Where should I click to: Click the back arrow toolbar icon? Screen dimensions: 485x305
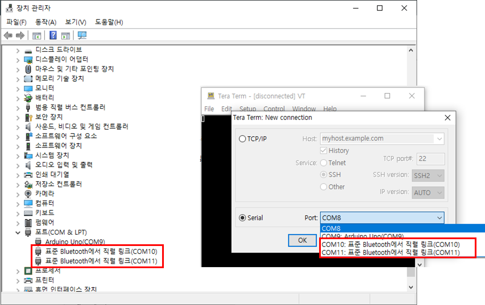pos(8,35)
